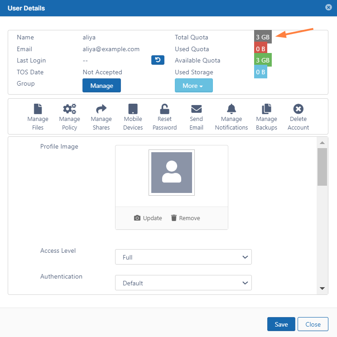Click the reset Last Login icon button
Viewport: 337px width, 337px height.
click(x=158, y=60)
